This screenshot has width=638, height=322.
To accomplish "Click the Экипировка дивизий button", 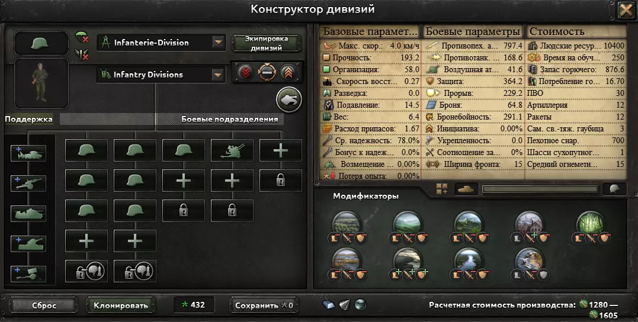I will [x=267, y=43].
